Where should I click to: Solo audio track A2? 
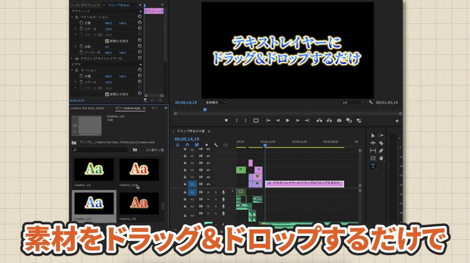coord(216,199)
